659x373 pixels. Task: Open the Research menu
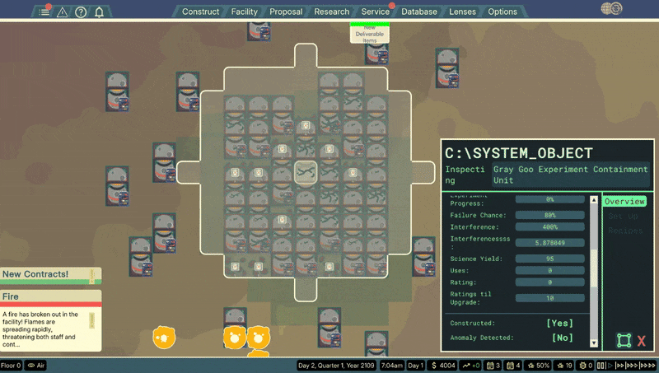click(332, 12)
